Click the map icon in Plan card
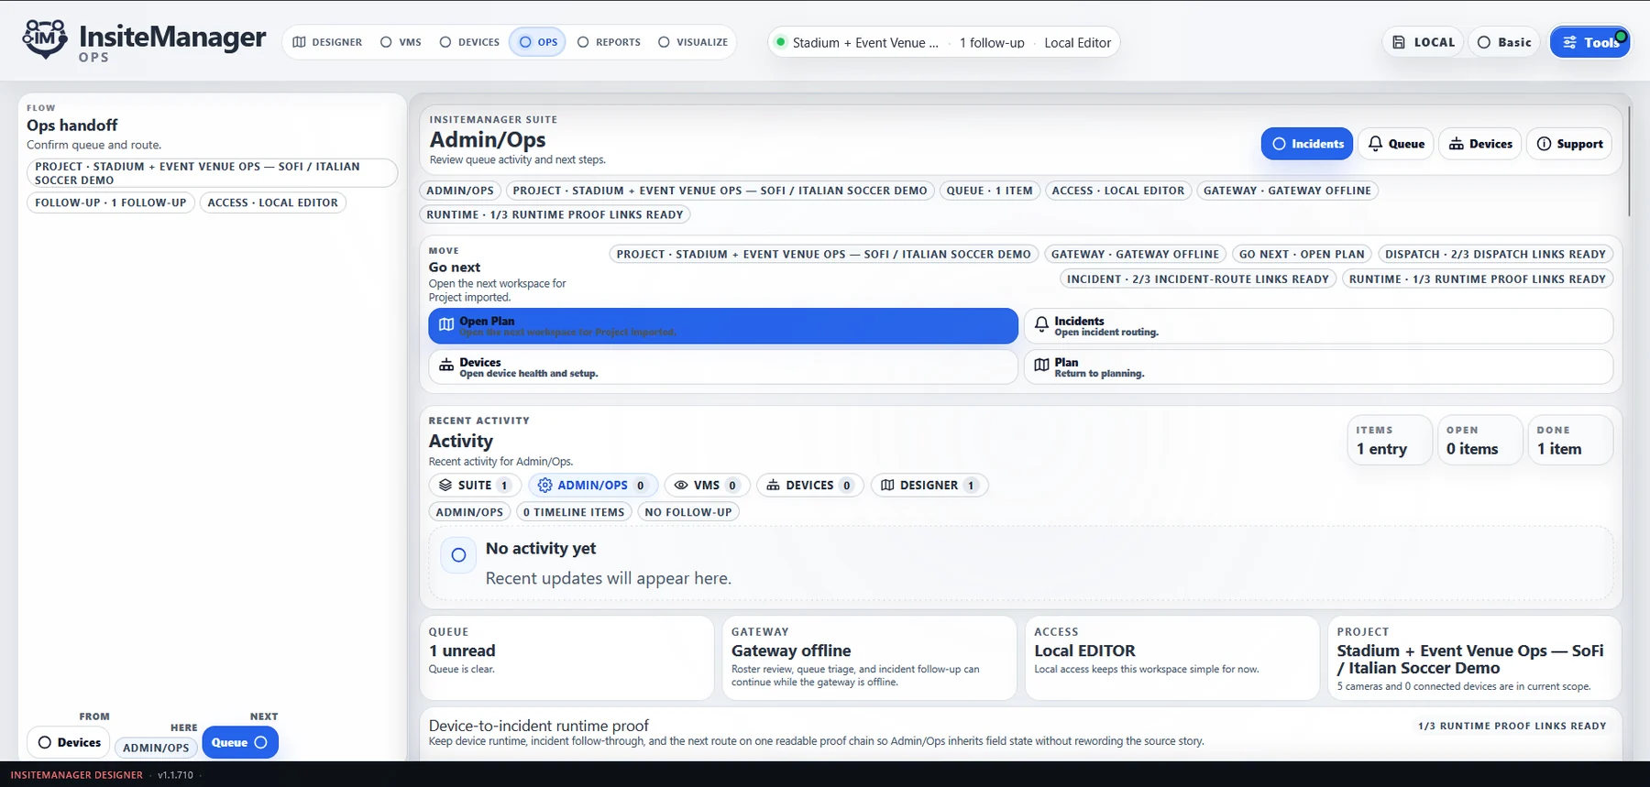1650x787 pixels. [1041, 365]
